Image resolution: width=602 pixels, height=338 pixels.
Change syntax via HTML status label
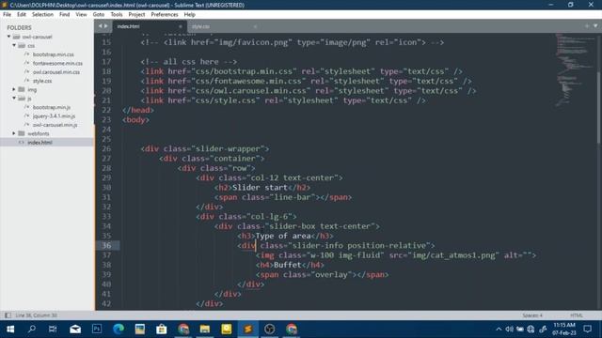click(577, 315)
